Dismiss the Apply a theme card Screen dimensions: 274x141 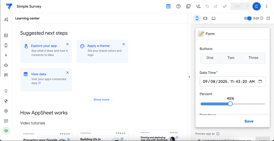click(x=124, y=44)
